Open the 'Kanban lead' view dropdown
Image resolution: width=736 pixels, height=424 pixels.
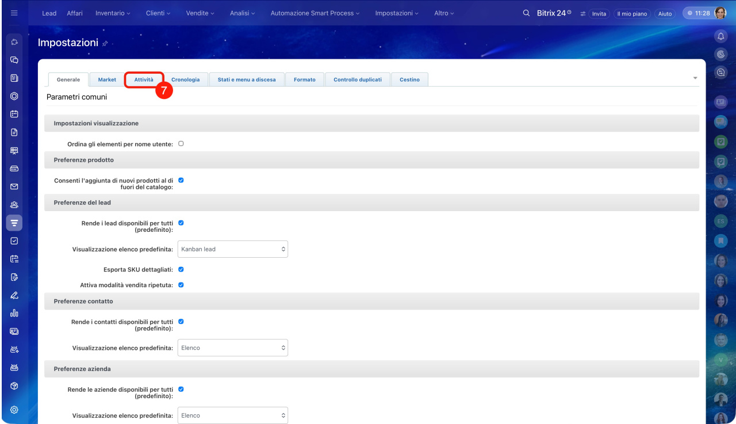pos(232,249)
